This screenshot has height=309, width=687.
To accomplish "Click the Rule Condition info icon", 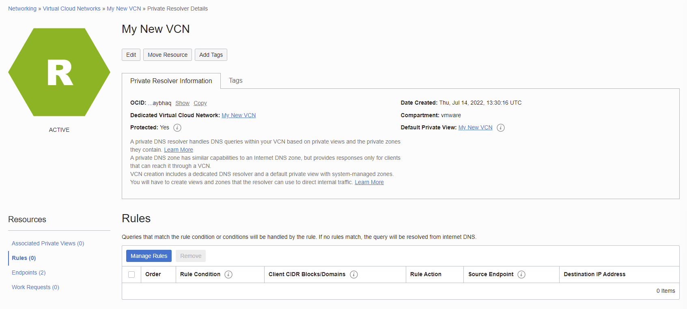I will [x=228, y=275].
